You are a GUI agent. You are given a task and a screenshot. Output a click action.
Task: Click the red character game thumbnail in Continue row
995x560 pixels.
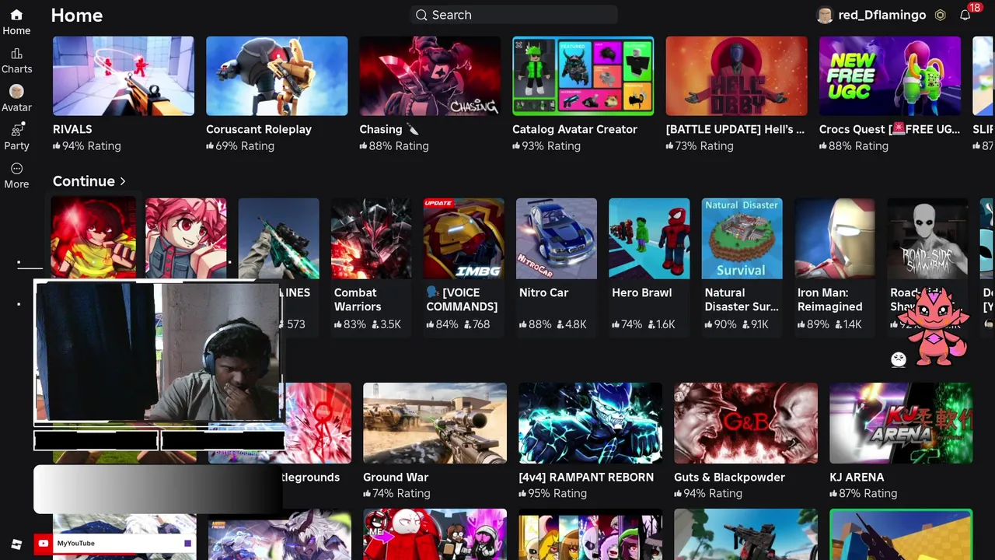pyautogui.click(x=93, y=238)
